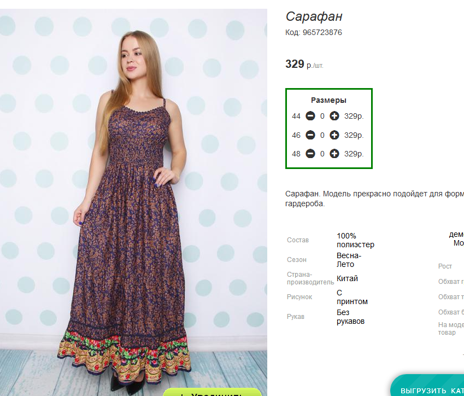Click the green Увеличить button
464x396 pixels.
213,392
